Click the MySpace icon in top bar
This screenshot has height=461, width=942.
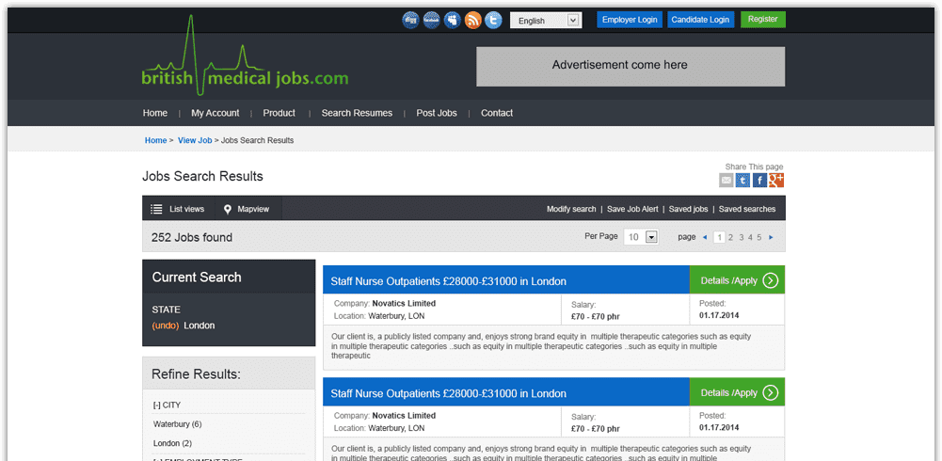[x=452, y=20]
